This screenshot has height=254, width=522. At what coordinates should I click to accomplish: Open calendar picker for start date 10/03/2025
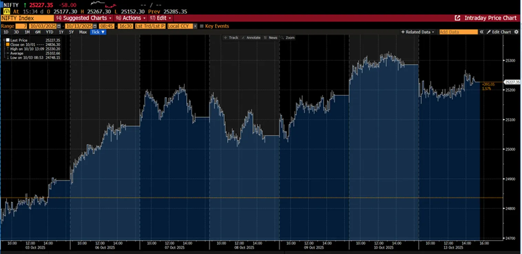59,26
